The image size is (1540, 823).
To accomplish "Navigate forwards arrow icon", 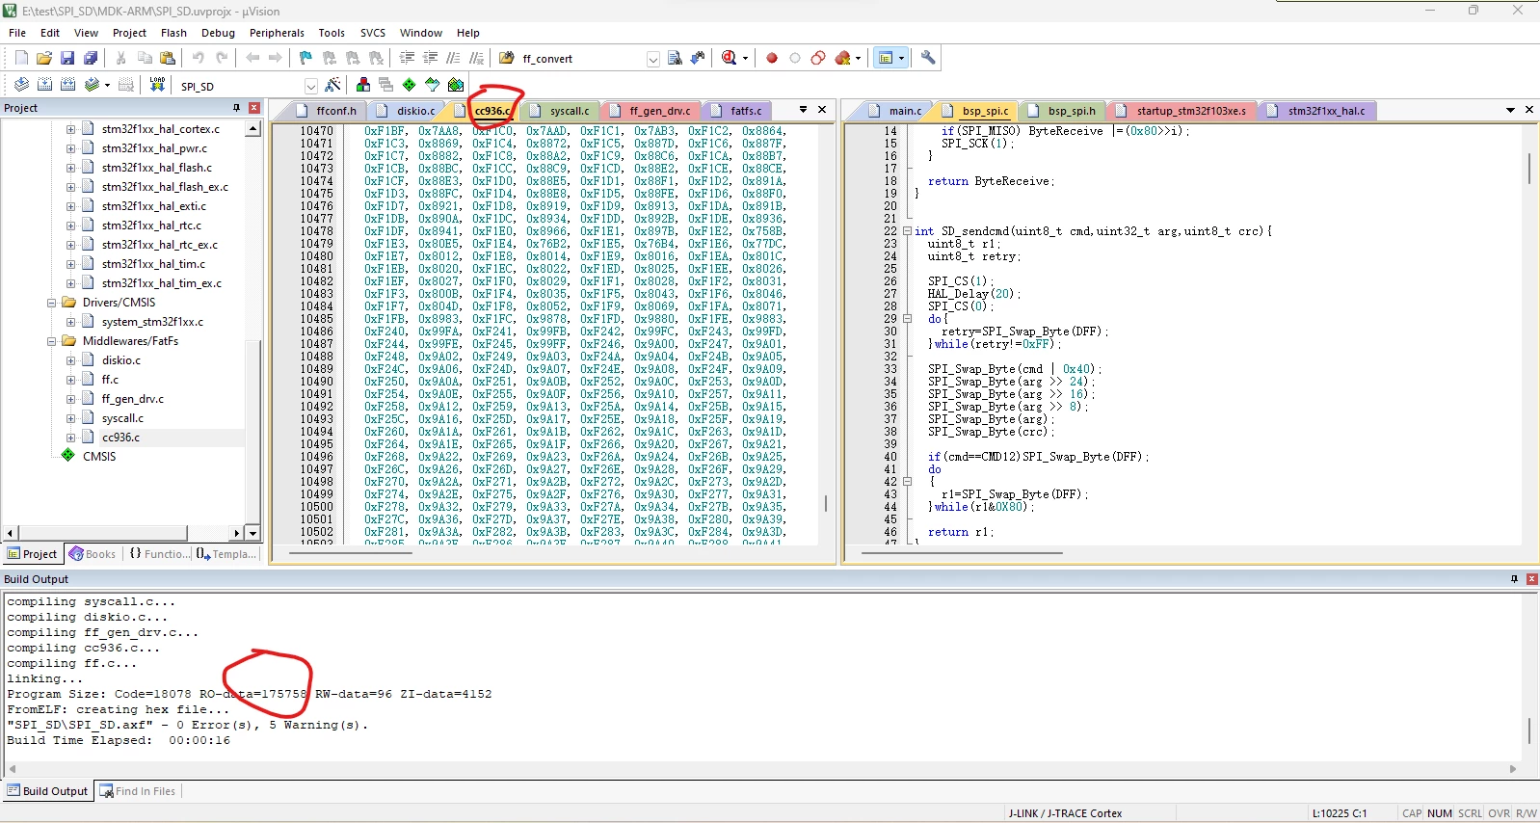I will pyautogui.click(x=276, y=58).
